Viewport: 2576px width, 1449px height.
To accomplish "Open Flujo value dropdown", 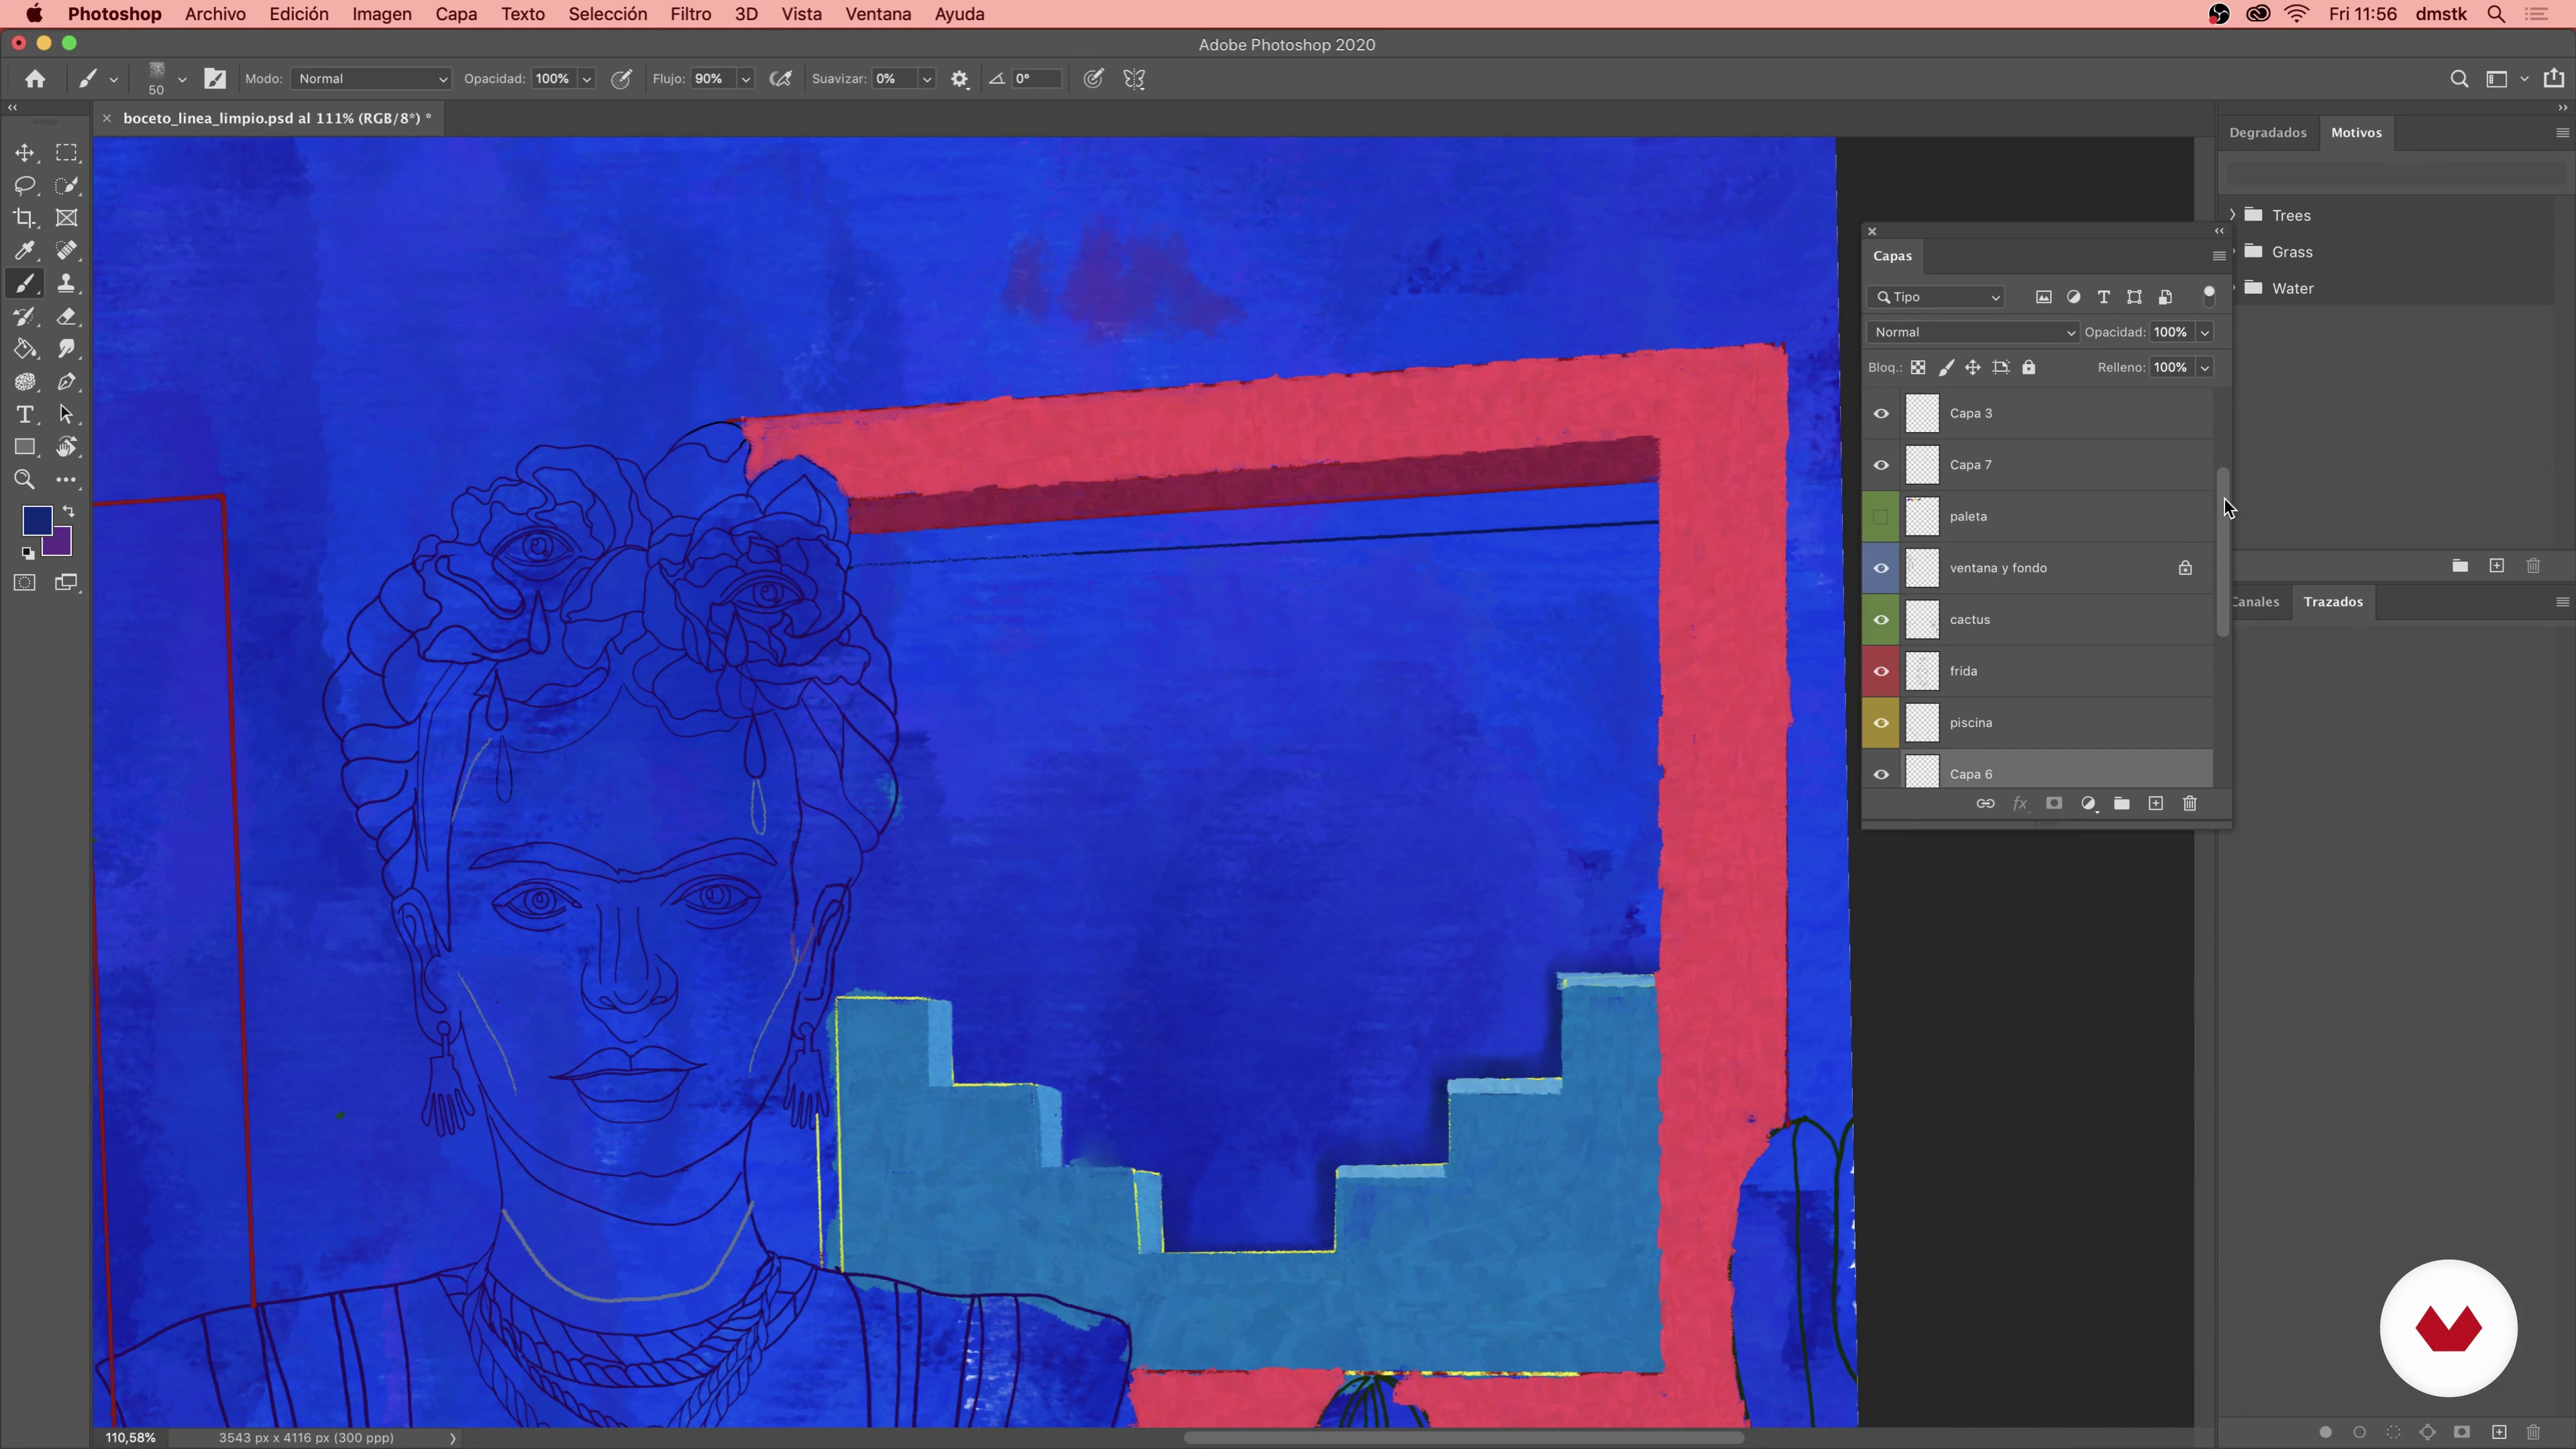I will point(746,79).
